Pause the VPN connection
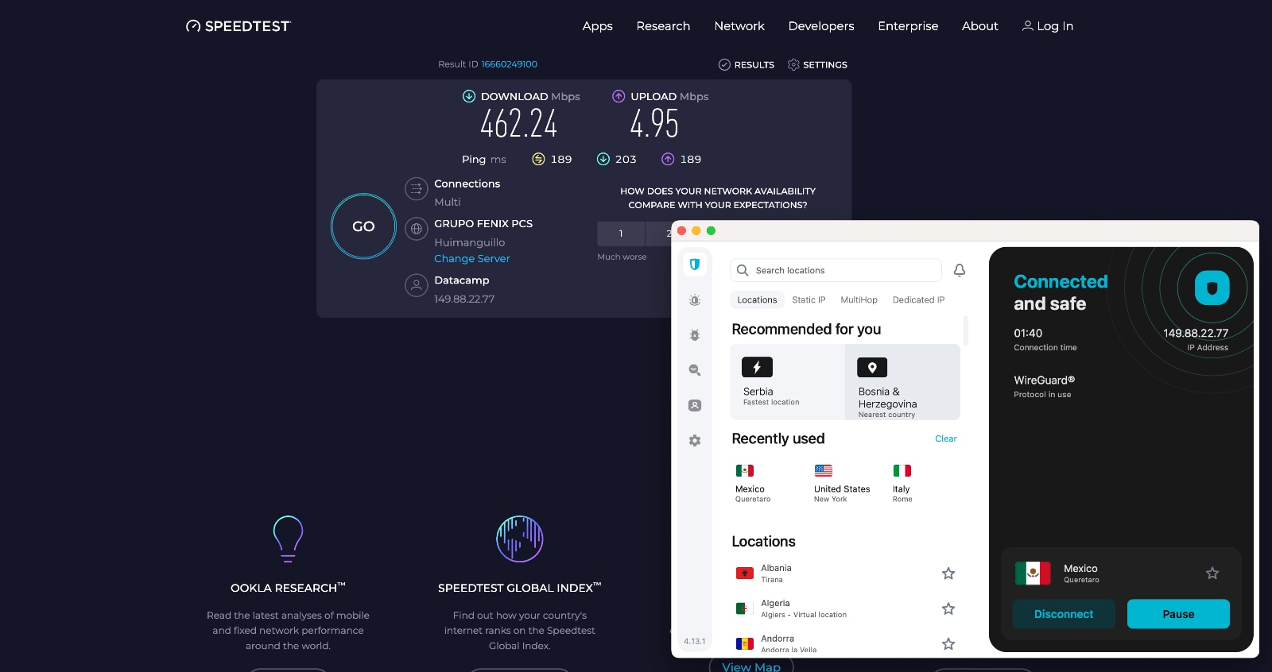This screenshot has width=1272, height=672. point(1178,614)
